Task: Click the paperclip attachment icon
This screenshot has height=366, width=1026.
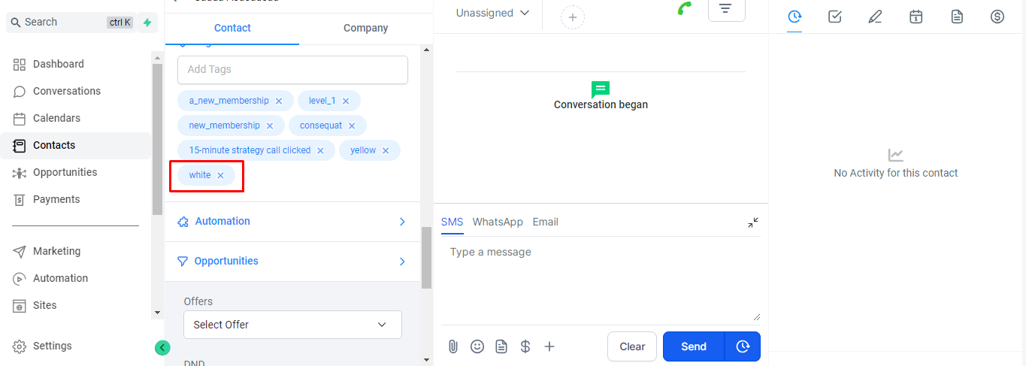Action: pos(453,346)
